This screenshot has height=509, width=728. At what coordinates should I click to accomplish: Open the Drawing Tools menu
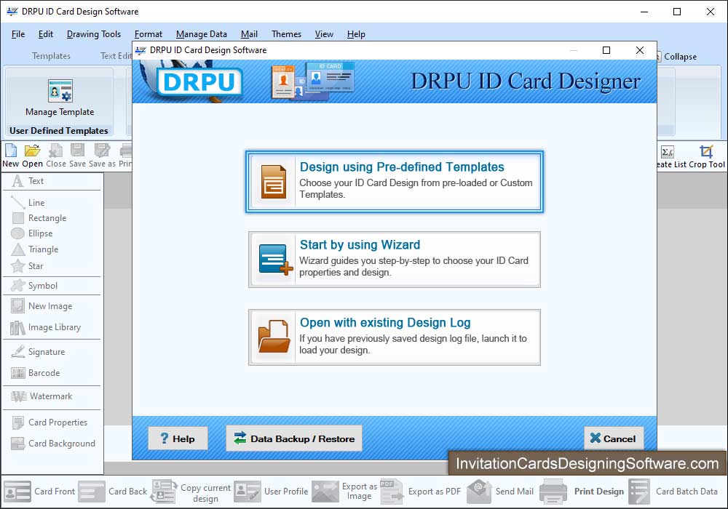[94, 34]
